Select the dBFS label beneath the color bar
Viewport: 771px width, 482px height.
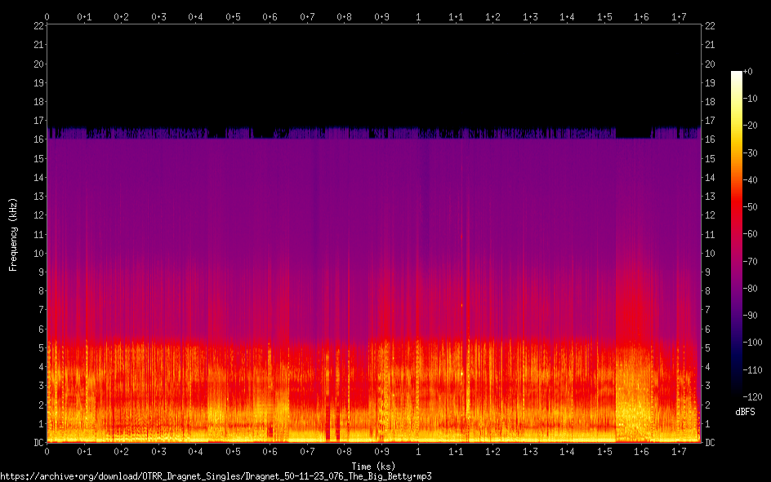coord(746,411)
